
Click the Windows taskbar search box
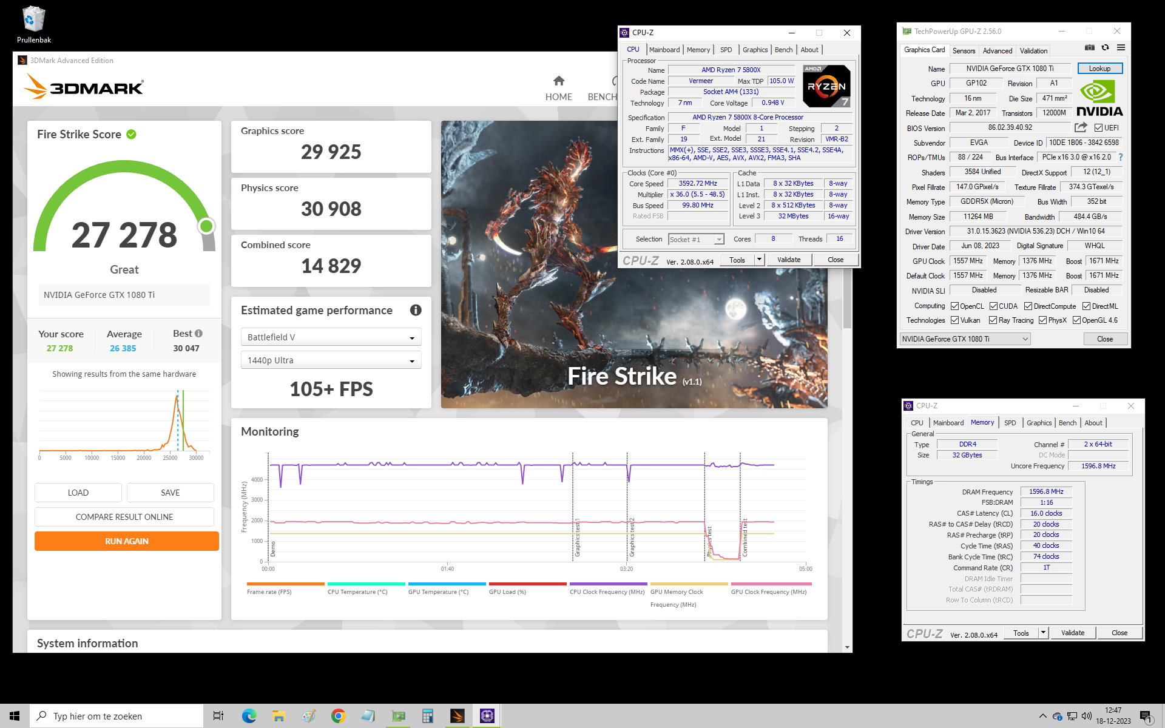(116, 716)
